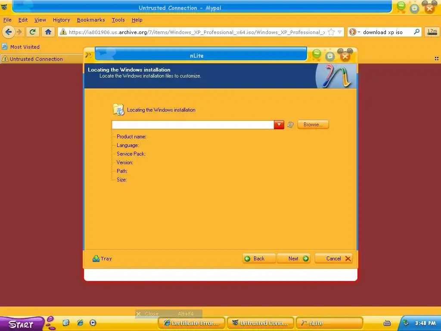Viewport: 441px width, 331px height.
Task: Bookmark this page with the star icon
Action: (x=331, y=32)
